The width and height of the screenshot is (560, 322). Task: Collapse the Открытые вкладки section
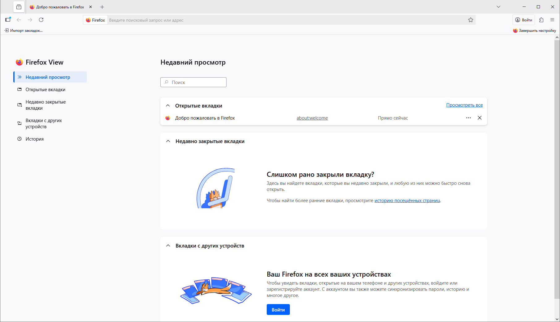click(x=168, y=106)
